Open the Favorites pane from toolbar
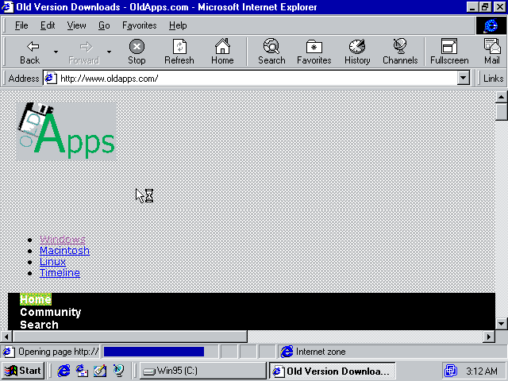The width and height of the screenshot is (508, 381). coord(314,52)
